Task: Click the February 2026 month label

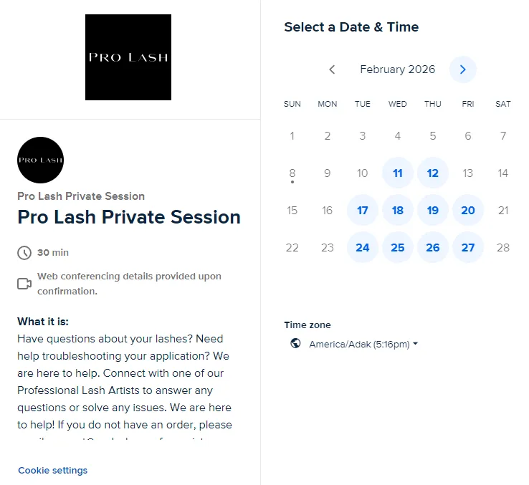Action: click(397, 69)
